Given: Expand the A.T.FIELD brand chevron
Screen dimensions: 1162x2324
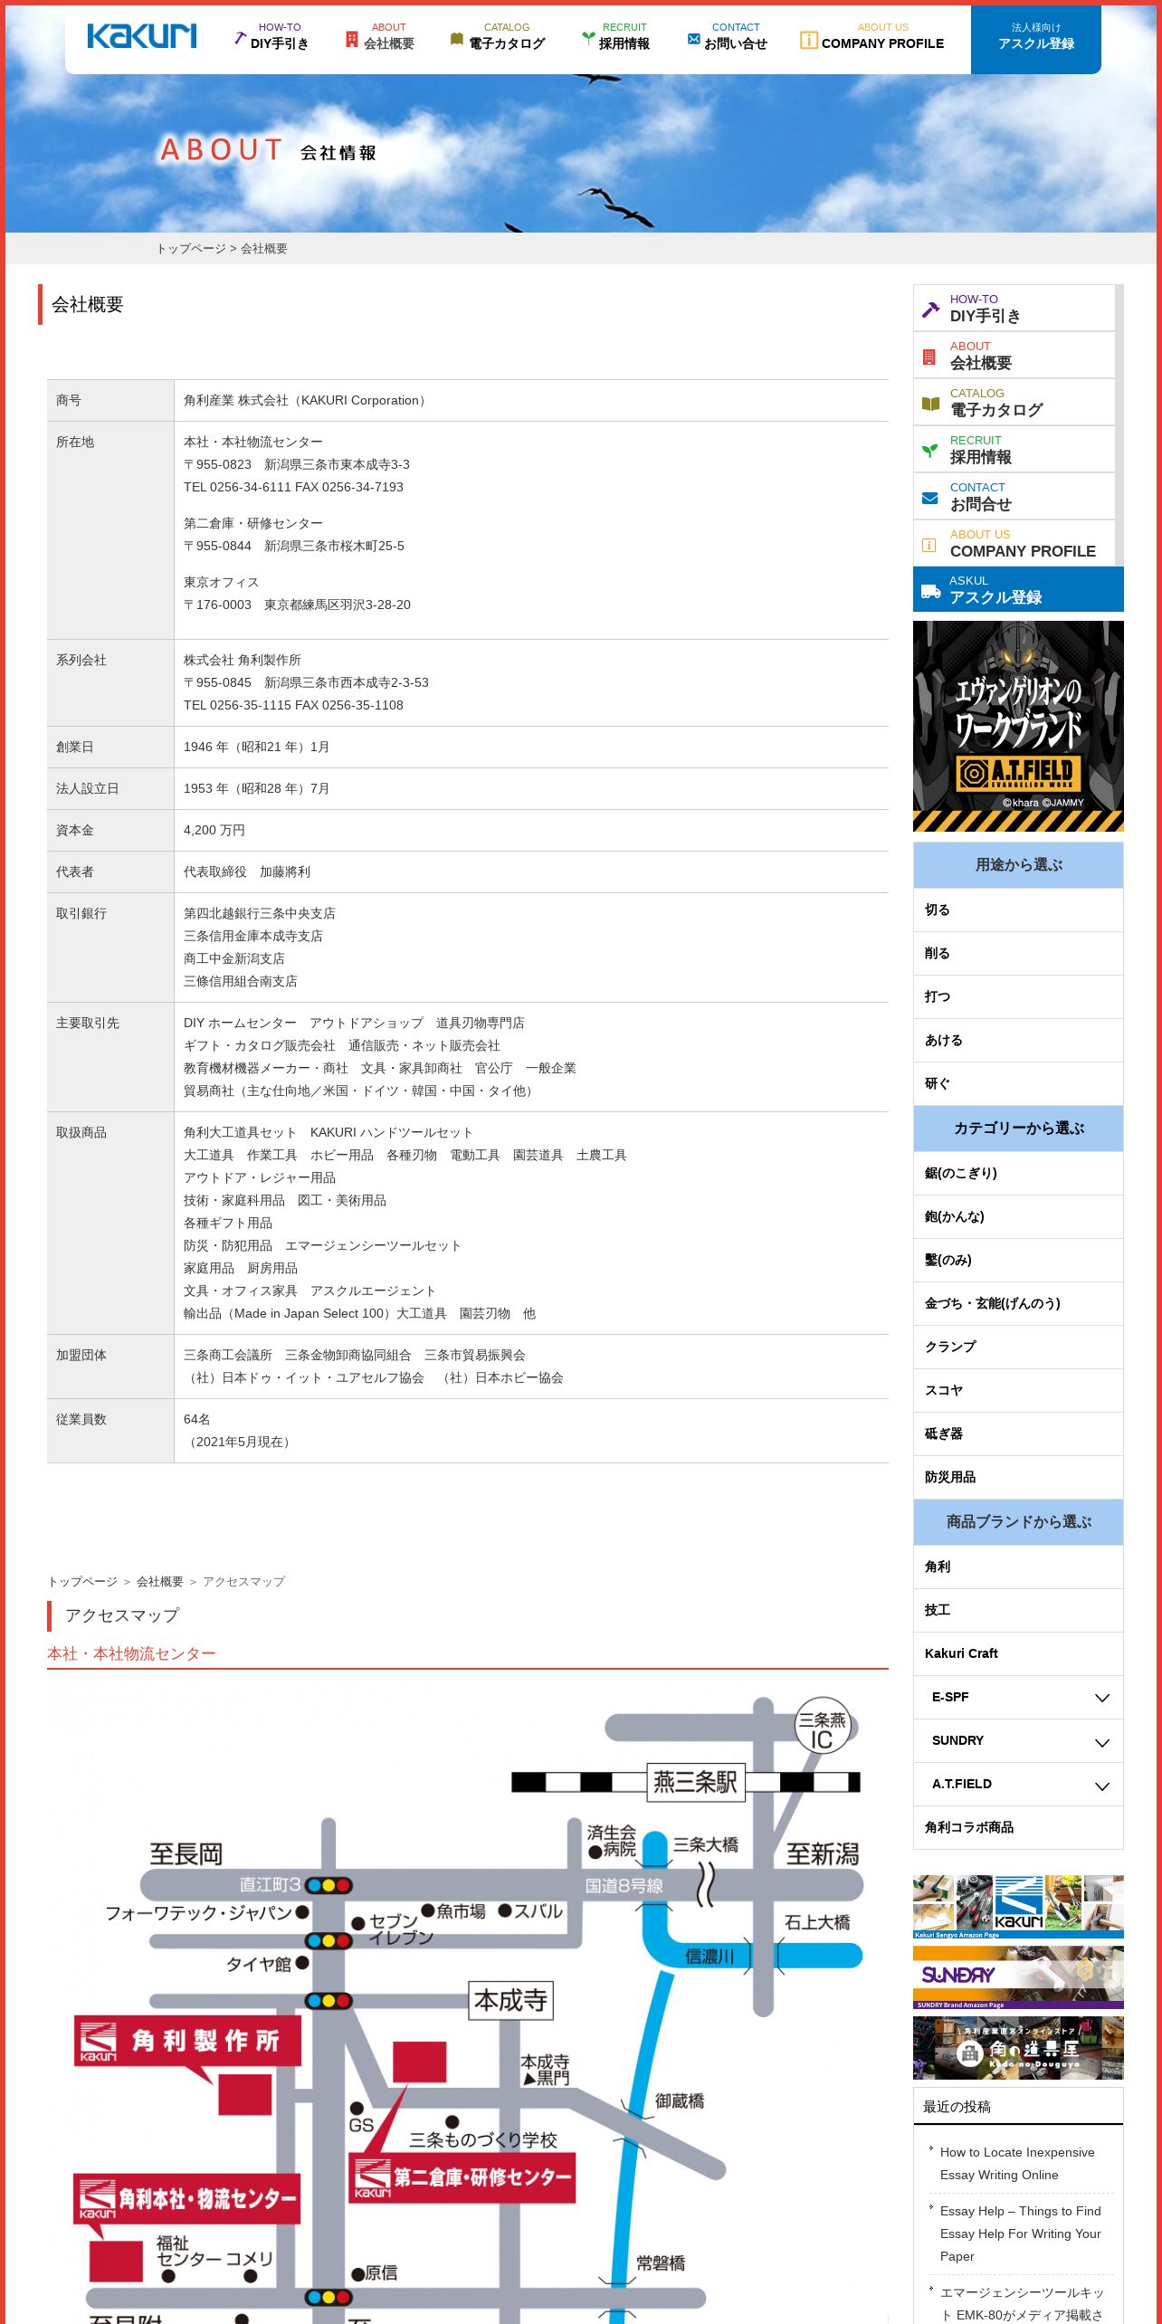Looking at the screenshot, I should [x=1101, y=1786].
